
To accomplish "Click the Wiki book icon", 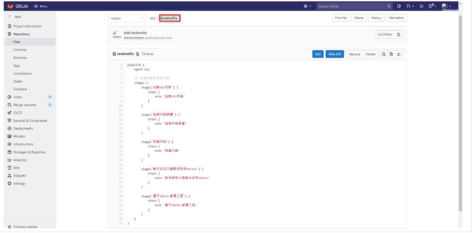I will pos(10,168).
